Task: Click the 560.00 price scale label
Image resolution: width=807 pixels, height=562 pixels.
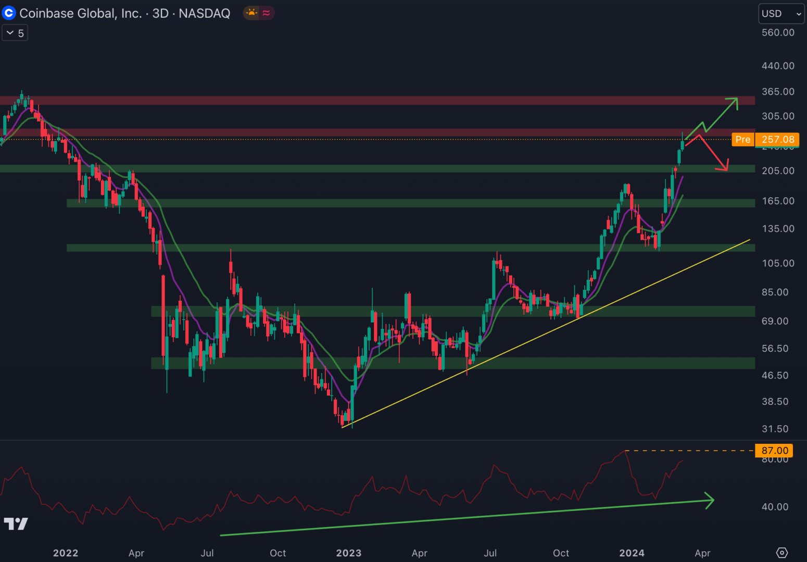Action: pos(778,33)
